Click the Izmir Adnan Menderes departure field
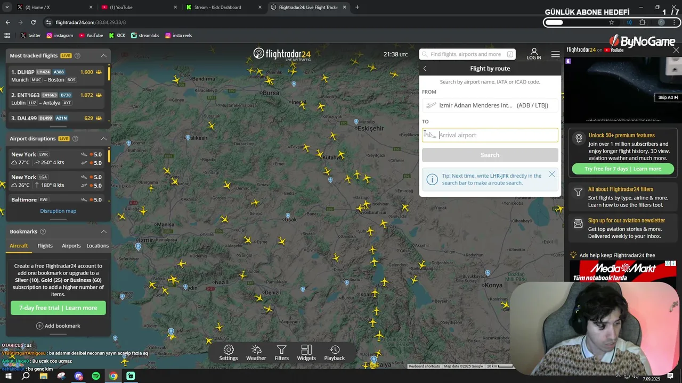This screenshot has width=682, height=383. coord(490,105)
